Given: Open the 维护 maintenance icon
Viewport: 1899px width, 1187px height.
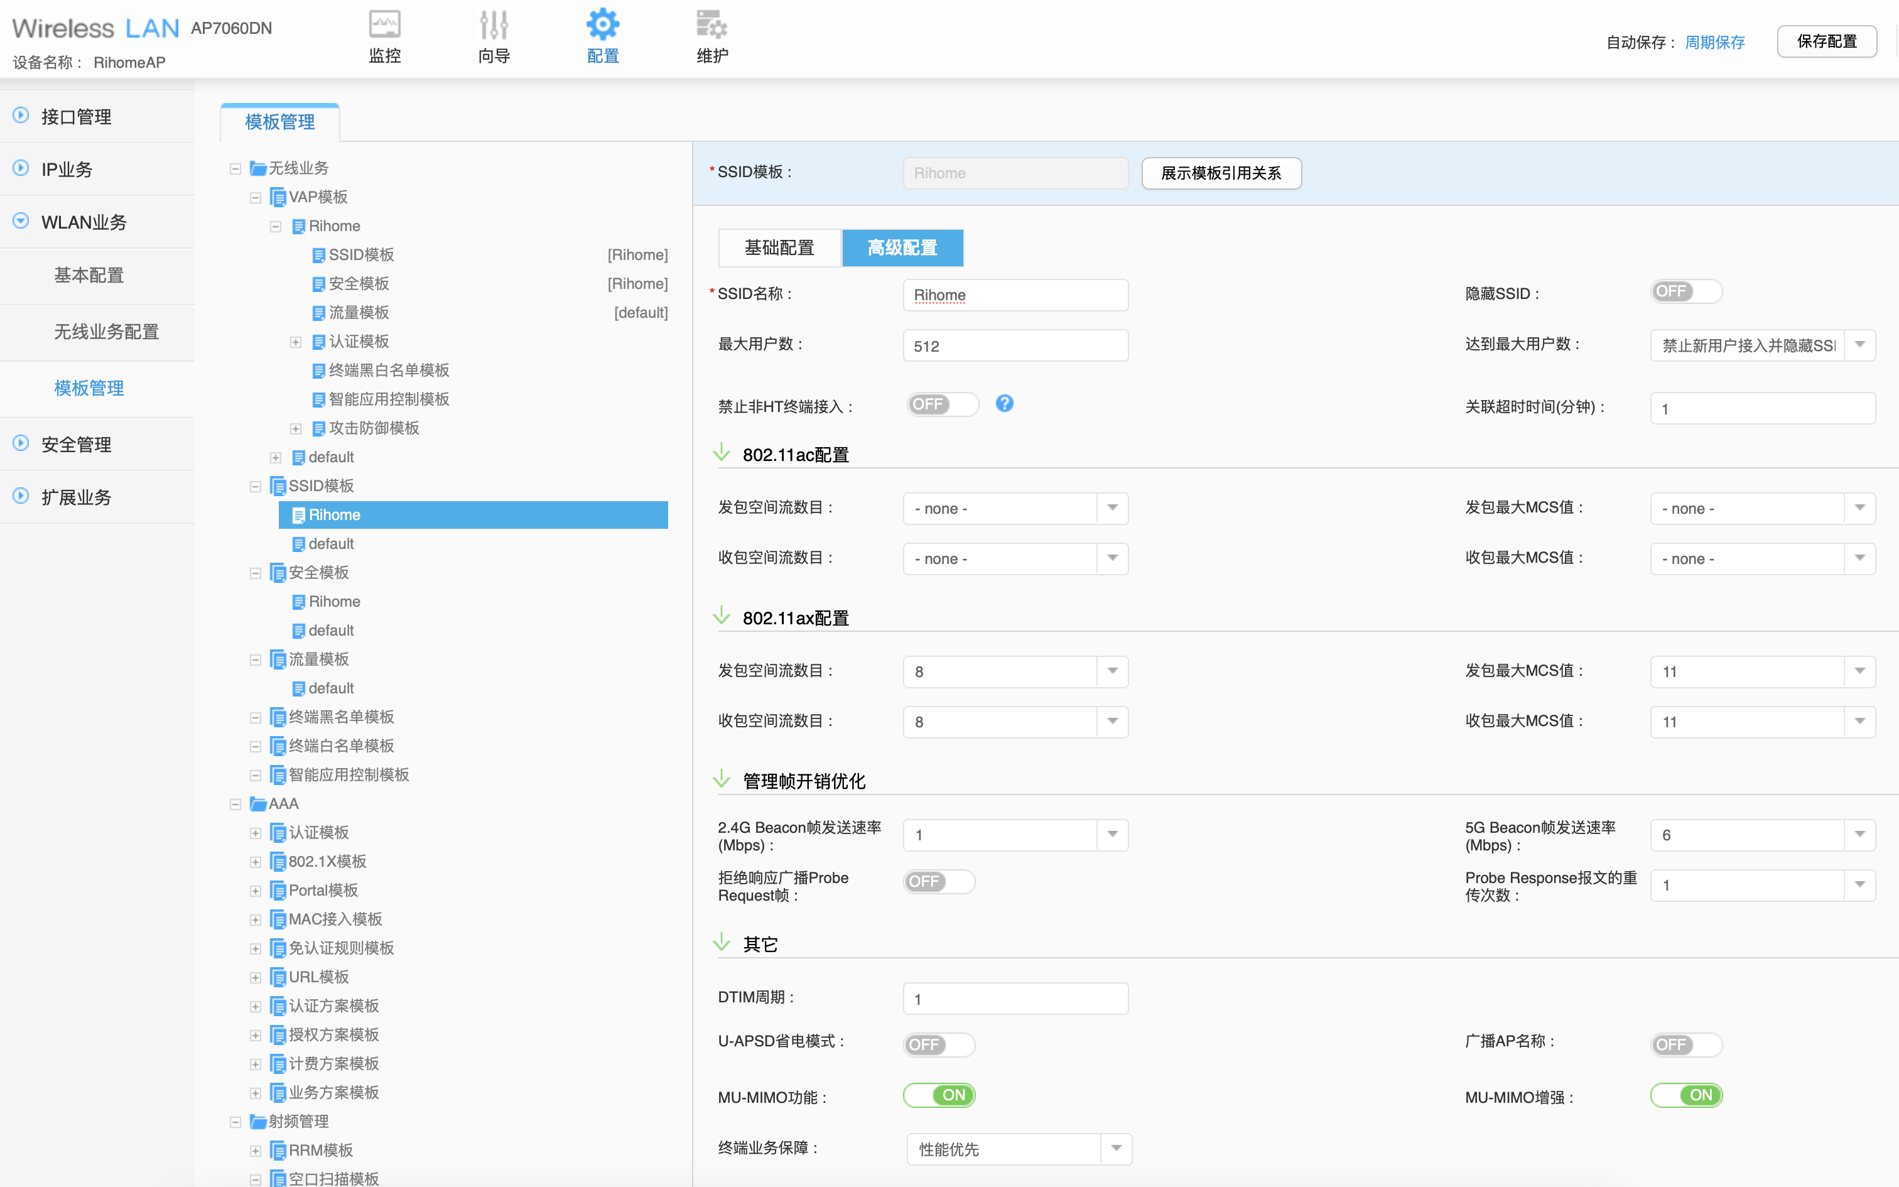Looking at the screenshot, I should [711, 24].
